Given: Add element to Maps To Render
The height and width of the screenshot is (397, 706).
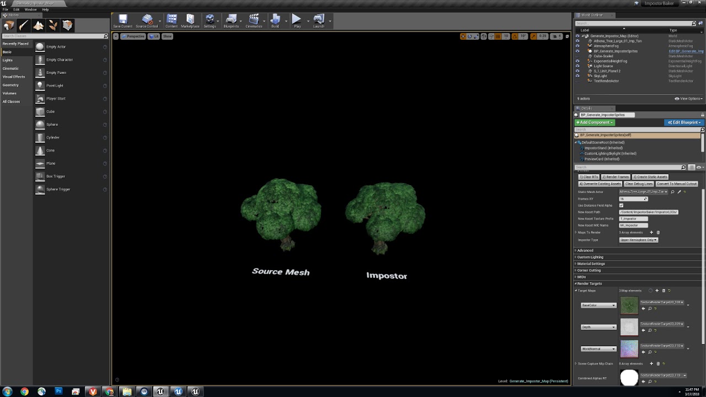Looking at the screenshot, I should point(651,232).
